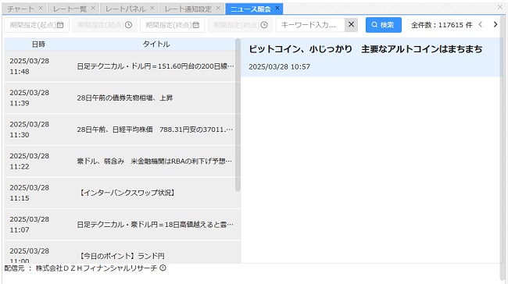Click the ビットコイン、小じっかり article headline
This screenshot has height=284, width=508.
click(x=366, y=49)
